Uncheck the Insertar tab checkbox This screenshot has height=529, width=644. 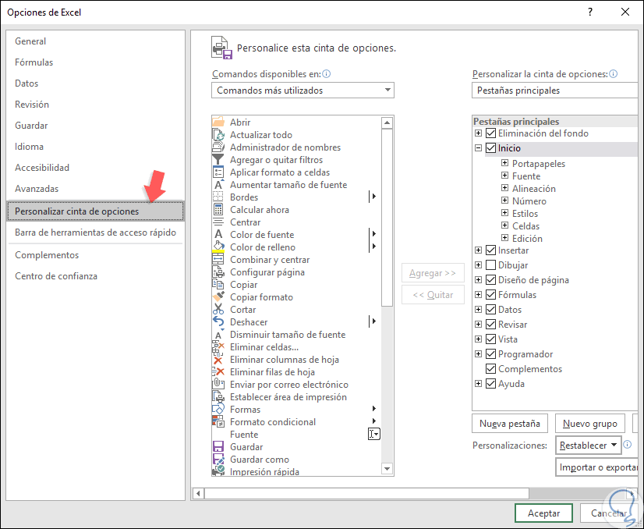pos(490,250)
